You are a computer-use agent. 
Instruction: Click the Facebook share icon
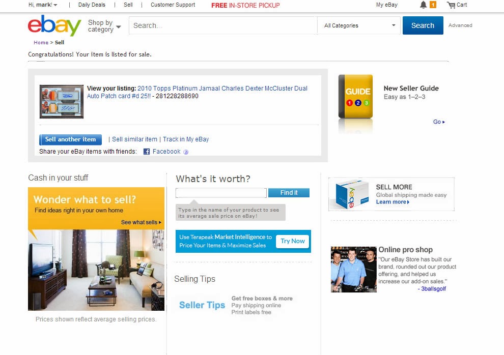coord(147,152)
